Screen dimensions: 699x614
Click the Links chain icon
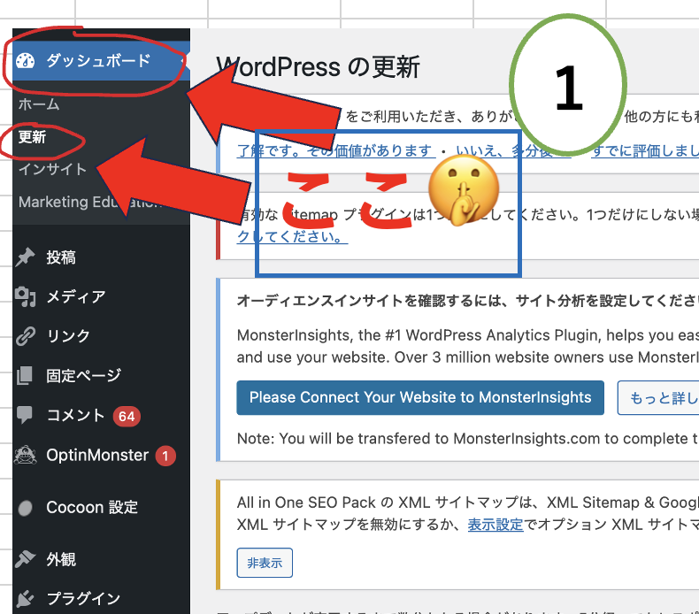click(26, 336)
